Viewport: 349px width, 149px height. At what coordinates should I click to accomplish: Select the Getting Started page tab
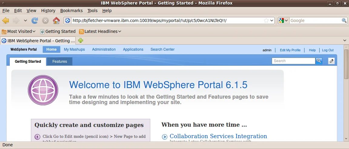[28, 62]
